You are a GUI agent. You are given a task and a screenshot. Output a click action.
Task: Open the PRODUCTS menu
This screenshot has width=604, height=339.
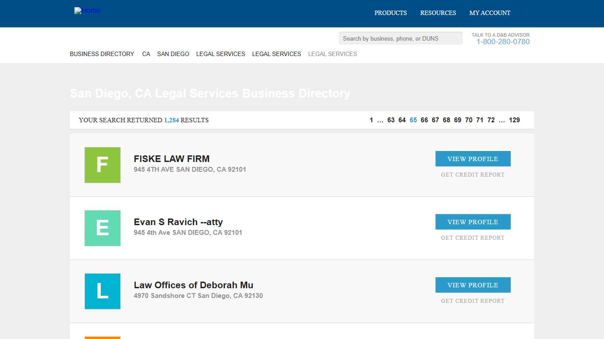(390, 13)
